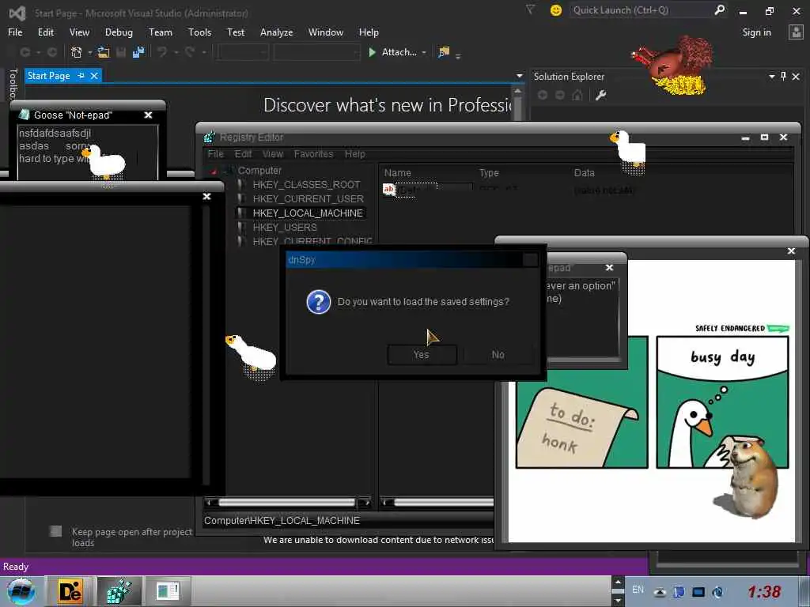Open the document tab list dropdown arrow

tap(519, 76)
